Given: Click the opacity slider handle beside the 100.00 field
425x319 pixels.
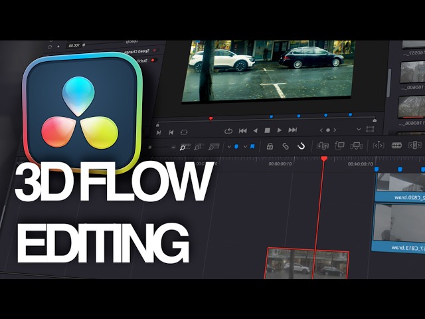Looking at the screenshot, I should tap(84, 45).
